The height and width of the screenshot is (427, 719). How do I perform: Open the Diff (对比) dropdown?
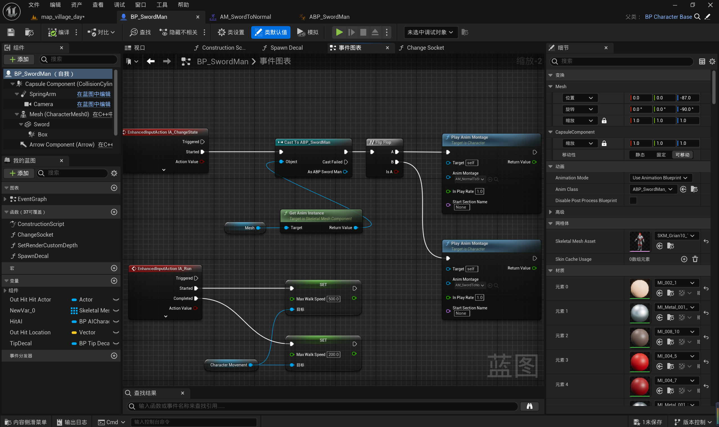click(x=101, y=32)
